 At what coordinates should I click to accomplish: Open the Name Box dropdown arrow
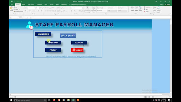tap(18, 17)
